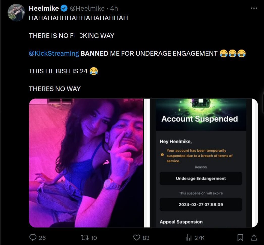Open the left photo of the couple
The height and width of the screenshot is (245, 264).
click(86, 162)
